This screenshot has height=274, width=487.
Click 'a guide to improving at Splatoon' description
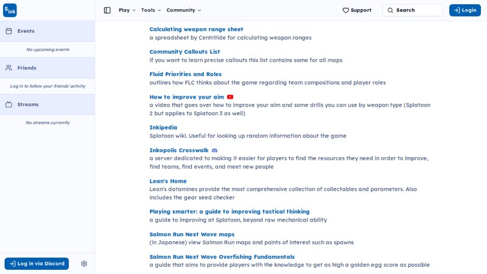pos(238,220)
